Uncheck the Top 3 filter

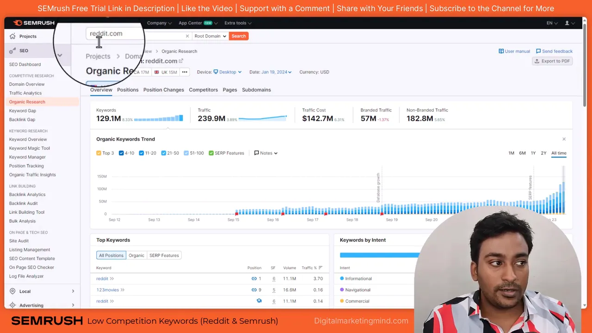pyautogui.click(x=99, y=153)
